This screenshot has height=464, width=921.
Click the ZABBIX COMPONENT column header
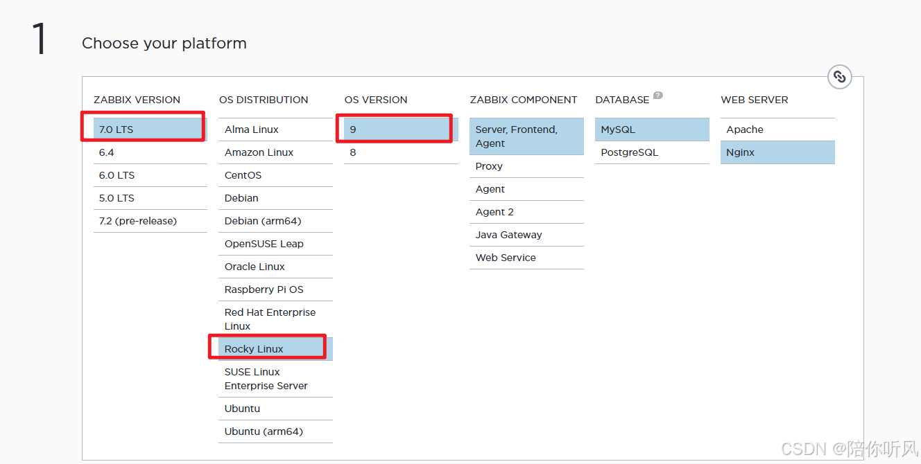point(524,100)
